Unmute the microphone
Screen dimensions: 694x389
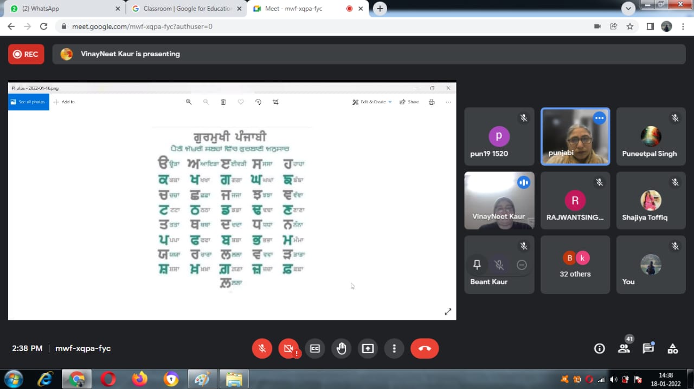pyautogui.click(x=262, y=348)
